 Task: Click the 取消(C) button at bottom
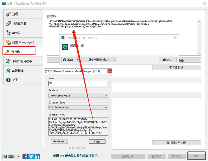point(176,156)
